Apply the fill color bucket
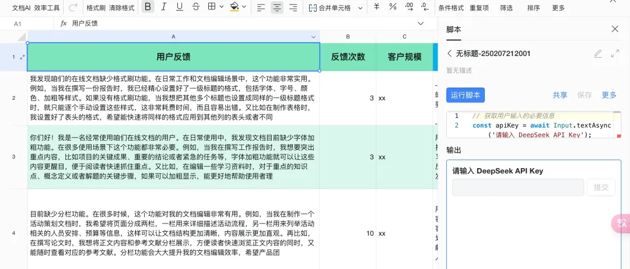 click(x=235, y=7)
